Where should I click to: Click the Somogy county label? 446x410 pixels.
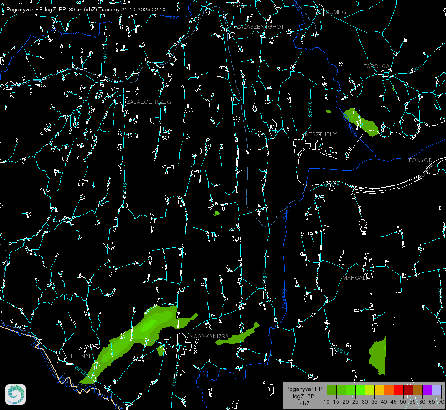pyautogui.click(x=284, y=299)
